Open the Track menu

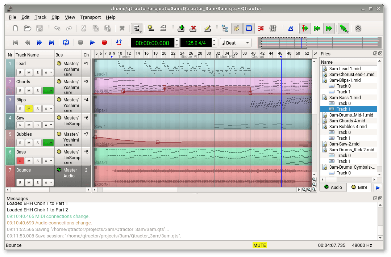[40, 17]
